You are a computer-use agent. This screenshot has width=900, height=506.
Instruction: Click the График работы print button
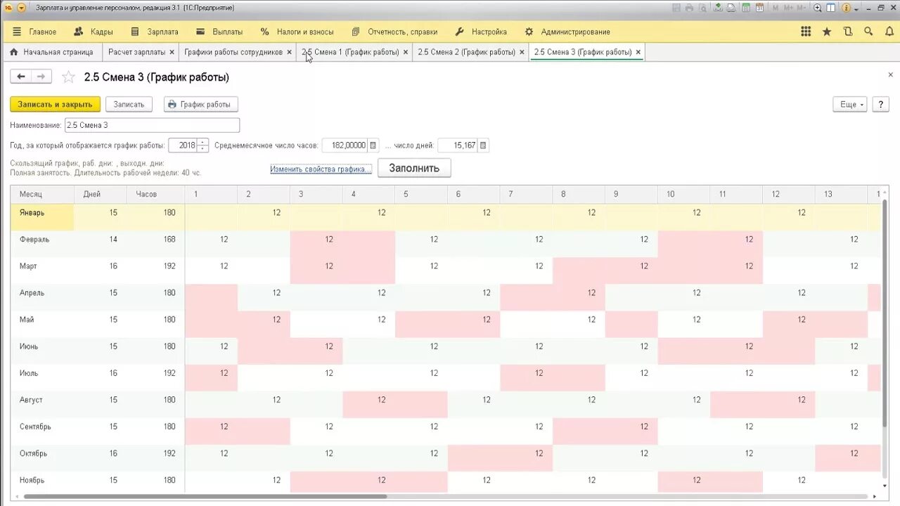201,104
